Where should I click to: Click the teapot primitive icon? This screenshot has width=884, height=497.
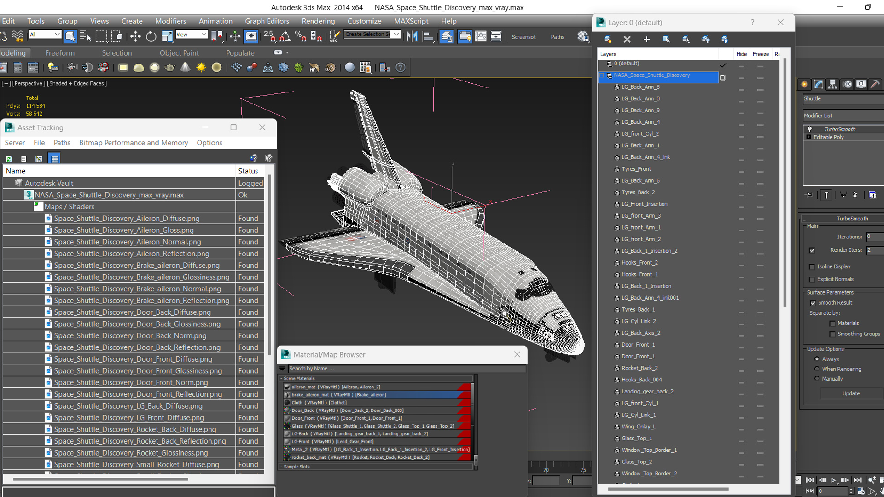click(170, 68)
